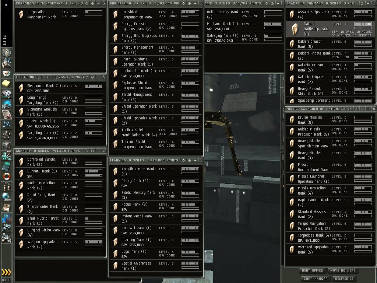Viewport: 377px width, 283px height.
Task: Open the Wallet coins icon
Action: click(x=7, y=156)
